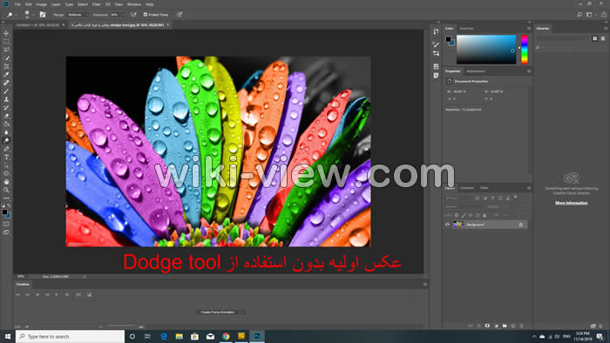The height and width of the screenshot is (343, 610).
Task: Select the Dodge tool in toolbar
Action: [x=6, y=141]
